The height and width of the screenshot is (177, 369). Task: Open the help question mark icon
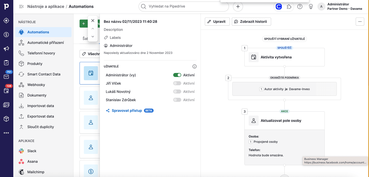pyautogui.click(x=300, y=7)
